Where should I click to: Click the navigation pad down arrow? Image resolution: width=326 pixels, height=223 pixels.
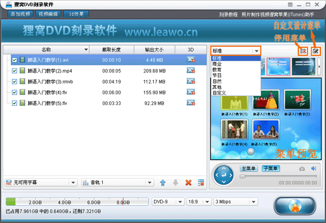coord(224,182)
